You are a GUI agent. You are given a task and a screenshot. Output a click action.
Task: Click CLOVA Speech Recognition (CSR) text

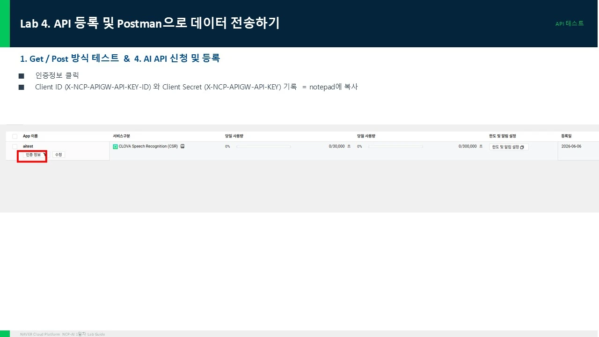148,147
